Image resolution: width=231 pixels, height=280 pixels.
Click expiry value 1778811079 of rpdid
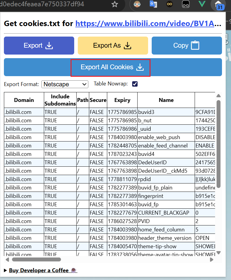(x=122, y=179)
